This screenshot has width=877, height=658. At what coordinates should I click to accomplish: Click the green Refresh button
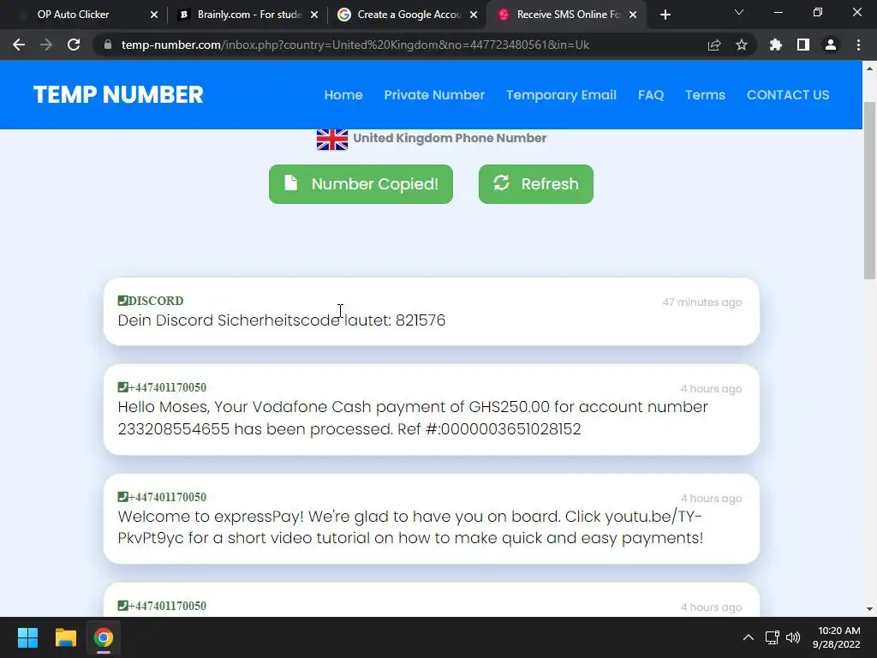click(536, 184)
